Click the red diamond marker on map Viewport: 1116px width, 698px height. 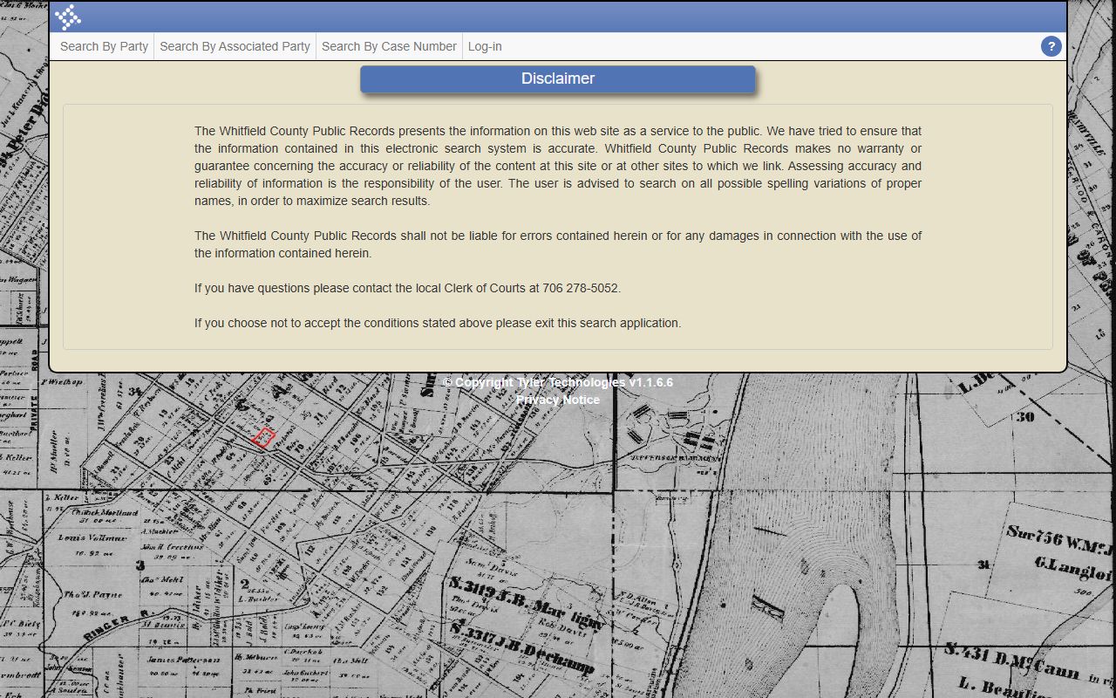264,437
